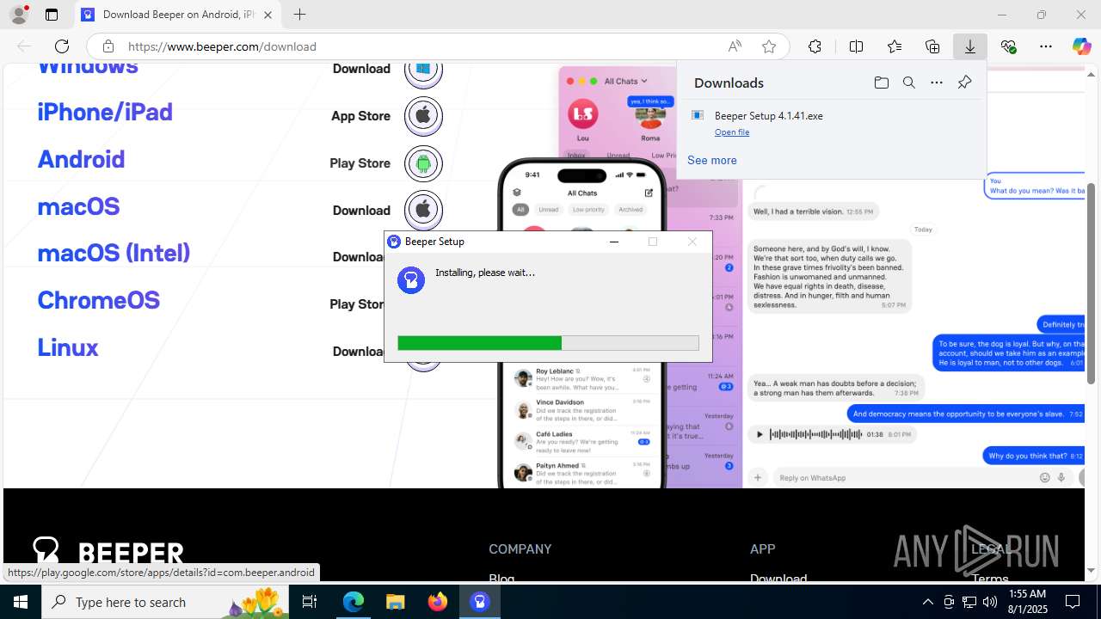Click the ChromeOS platform heading
This screenshot has height=619, width=1101.
98,300
